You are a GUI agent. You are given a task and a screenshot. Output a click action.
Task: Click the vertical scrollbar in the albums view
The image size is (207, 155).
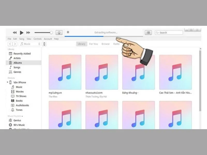[200, 81]
